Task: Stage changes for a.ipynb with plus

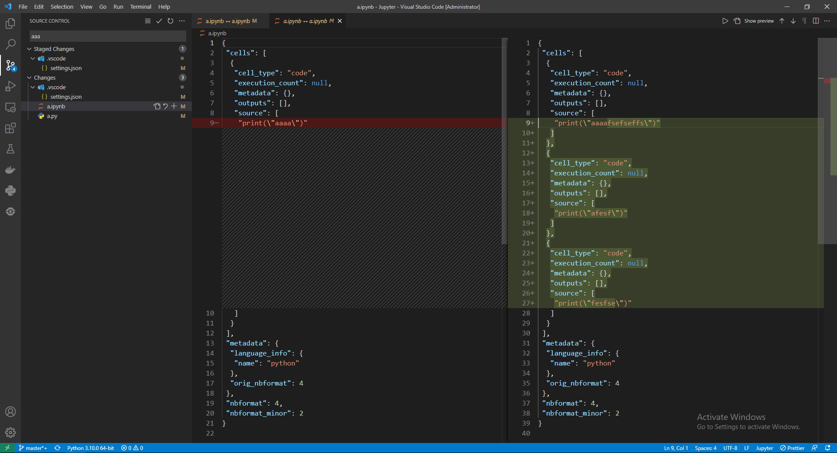Action: [174, 106]
